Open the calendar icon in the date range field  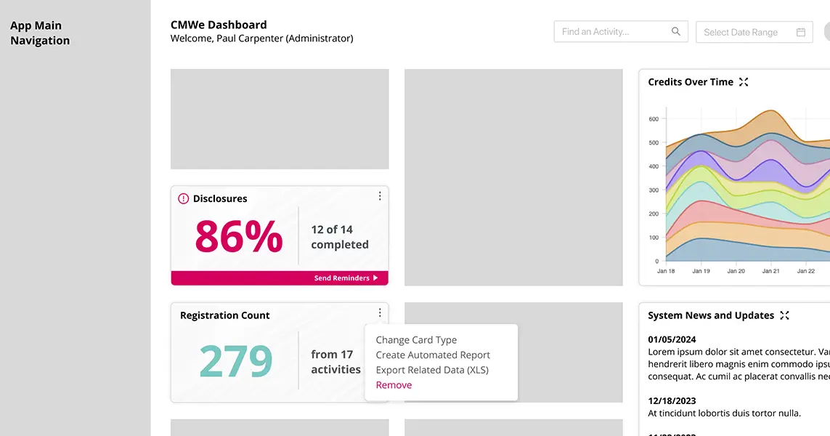800,32
